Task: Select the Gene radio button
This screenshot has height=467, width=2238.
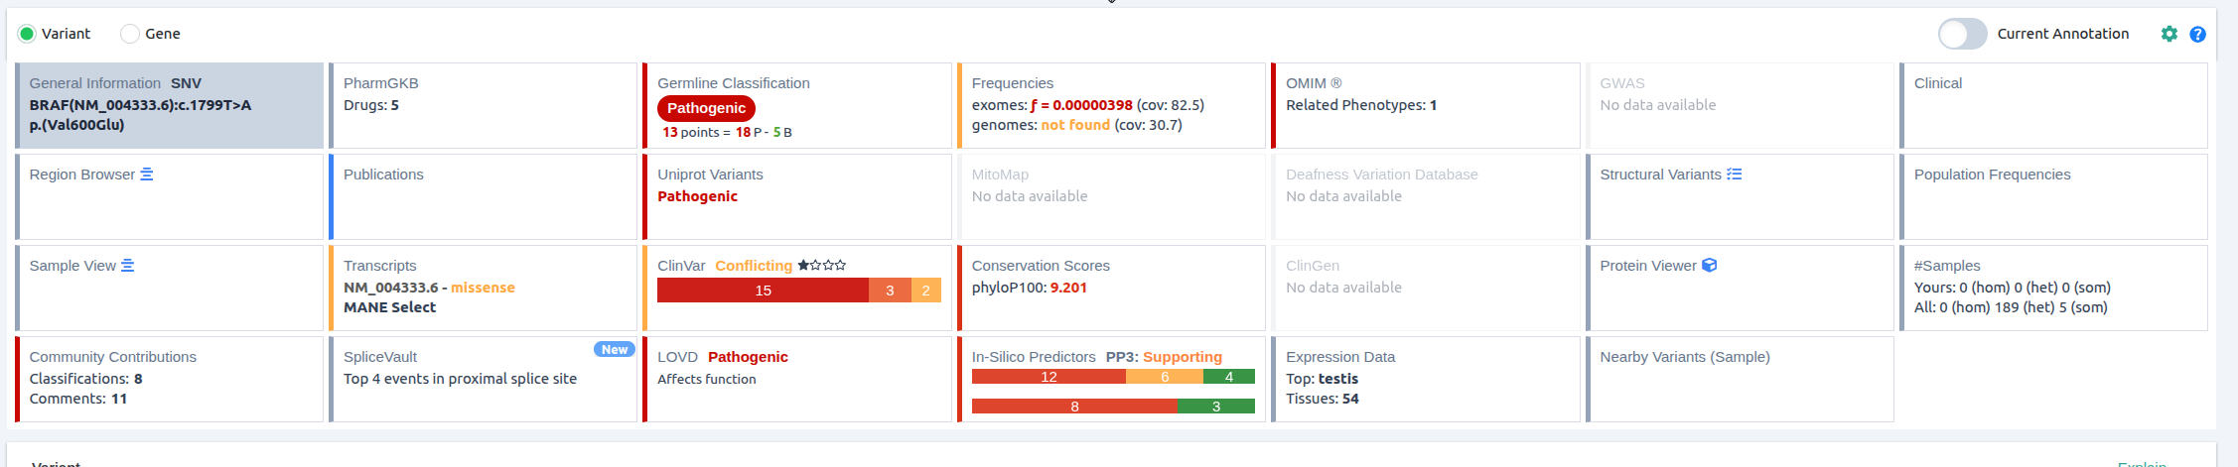Action: click(x=130, y=34)
